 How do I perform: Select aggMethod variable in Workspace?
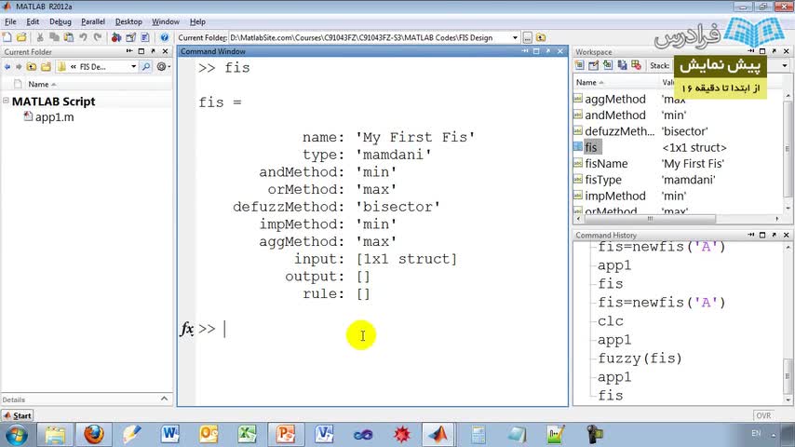(x=615, y=100)
